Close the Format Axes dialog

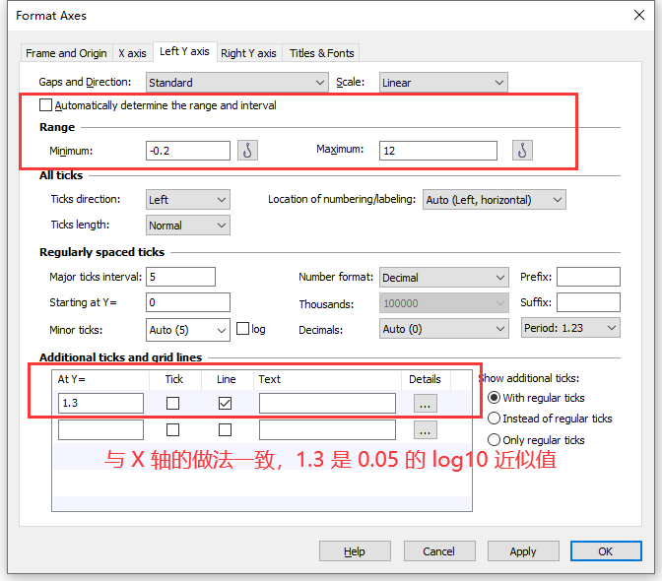coord(637,15)
